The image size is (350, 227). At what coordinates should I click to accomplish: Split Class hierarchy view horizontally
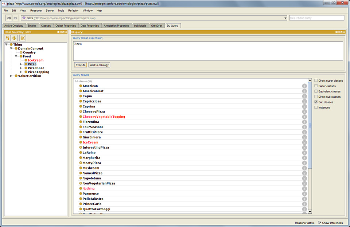click(x=61, y=32)
